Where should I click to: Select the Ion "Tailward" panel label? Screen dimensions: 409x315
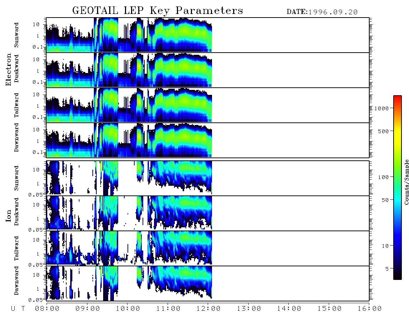pyautogui.click(x=16, y=248)
